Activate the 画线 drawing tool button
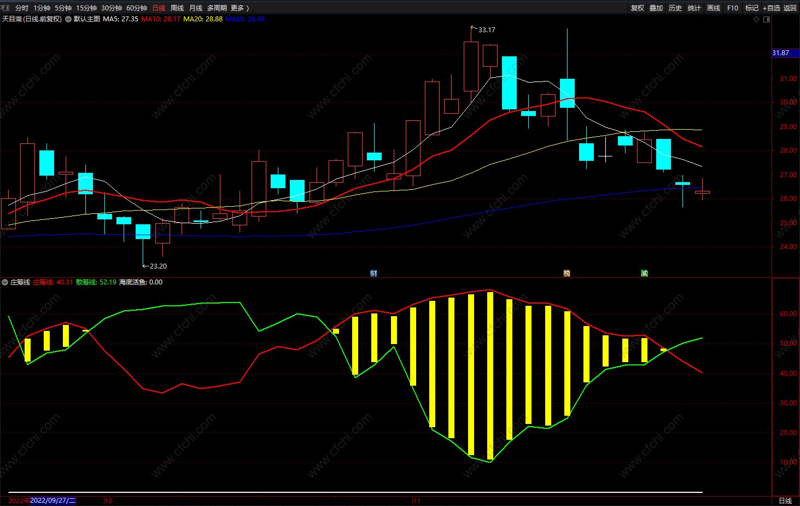The height and width of the screenshot is (506, 800). tap(714, 8)
